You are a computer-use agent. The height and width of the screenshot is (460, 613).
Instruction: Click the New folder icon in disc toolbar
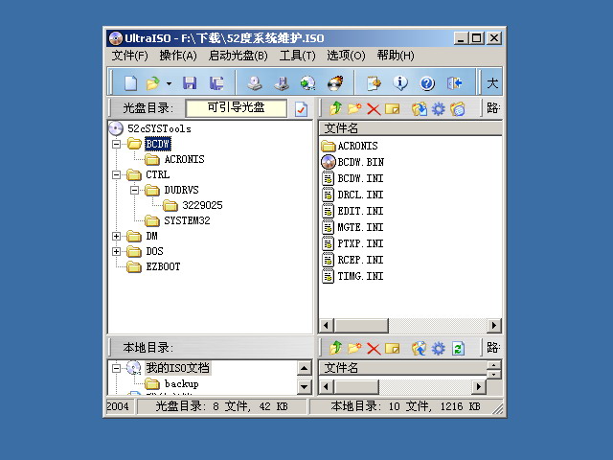[x=354, y=108]
